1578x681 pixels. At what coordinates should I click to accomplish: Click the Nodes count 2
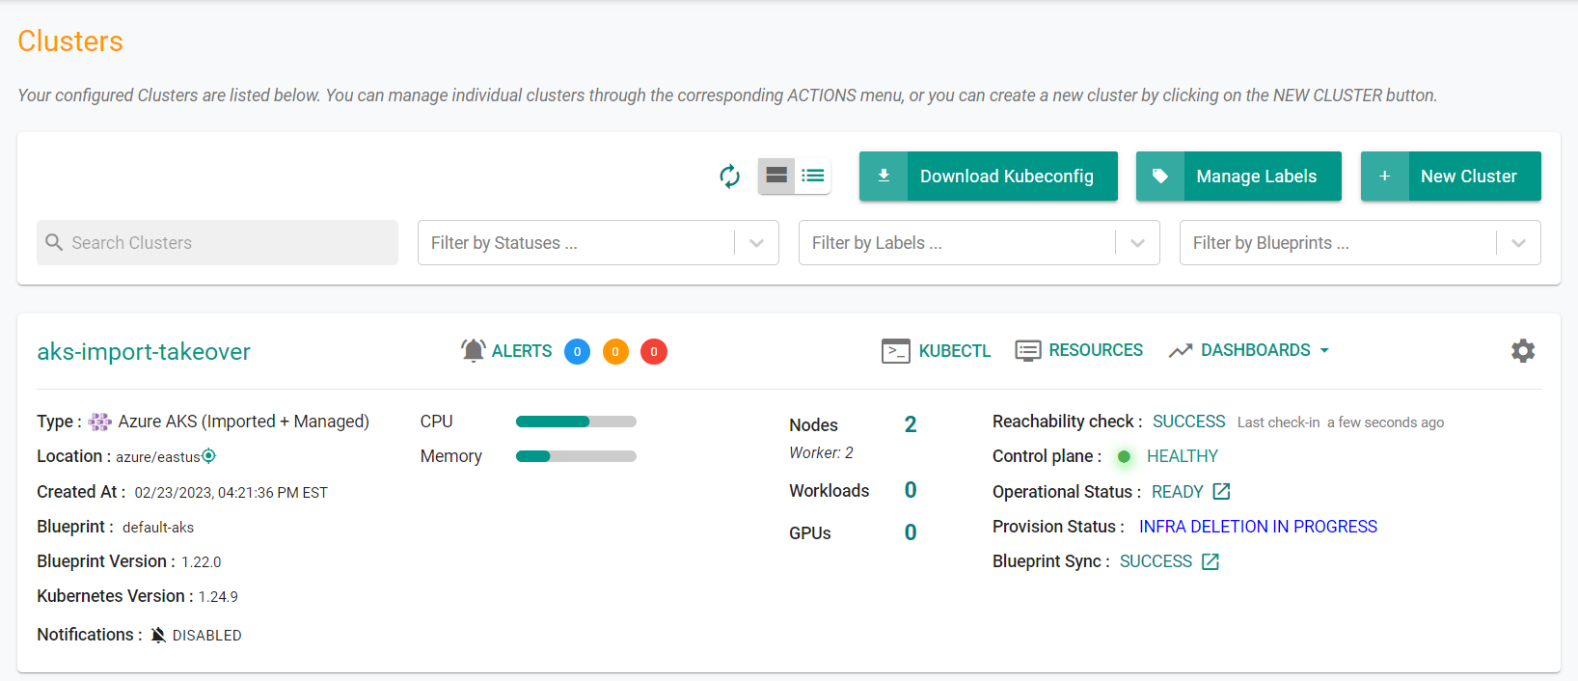(x=911, y=424)
